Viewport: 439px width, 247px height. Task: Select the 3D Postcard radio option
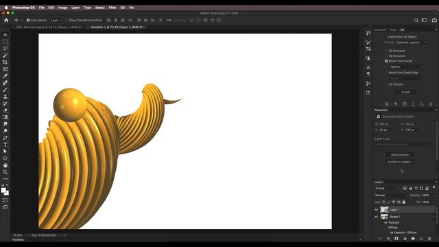(x=386, y=51)
